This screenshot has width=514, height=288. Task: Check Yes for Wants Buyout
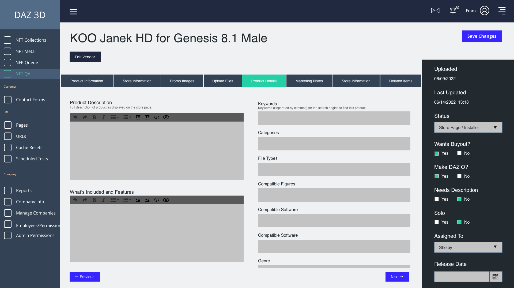[437, 153]
